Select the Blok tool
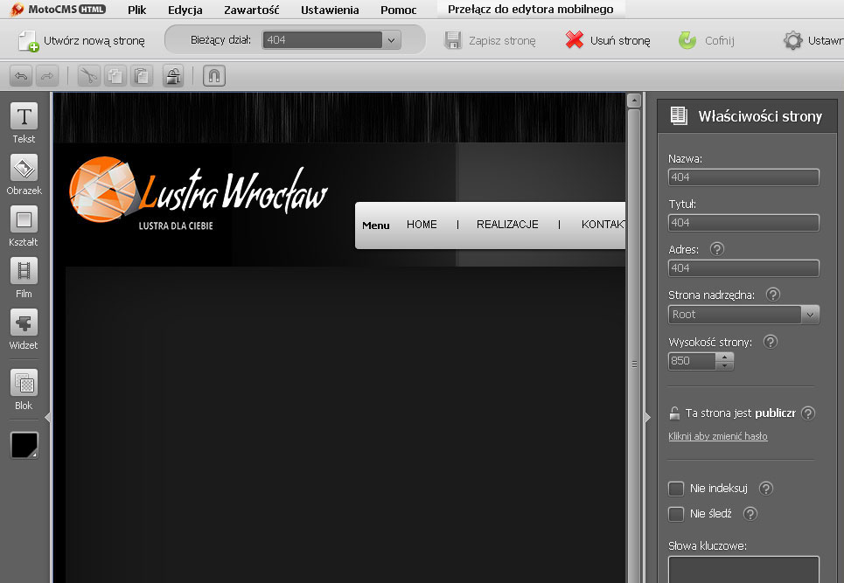This screenshot has height=583, width=844. click(x=23, y=385)
